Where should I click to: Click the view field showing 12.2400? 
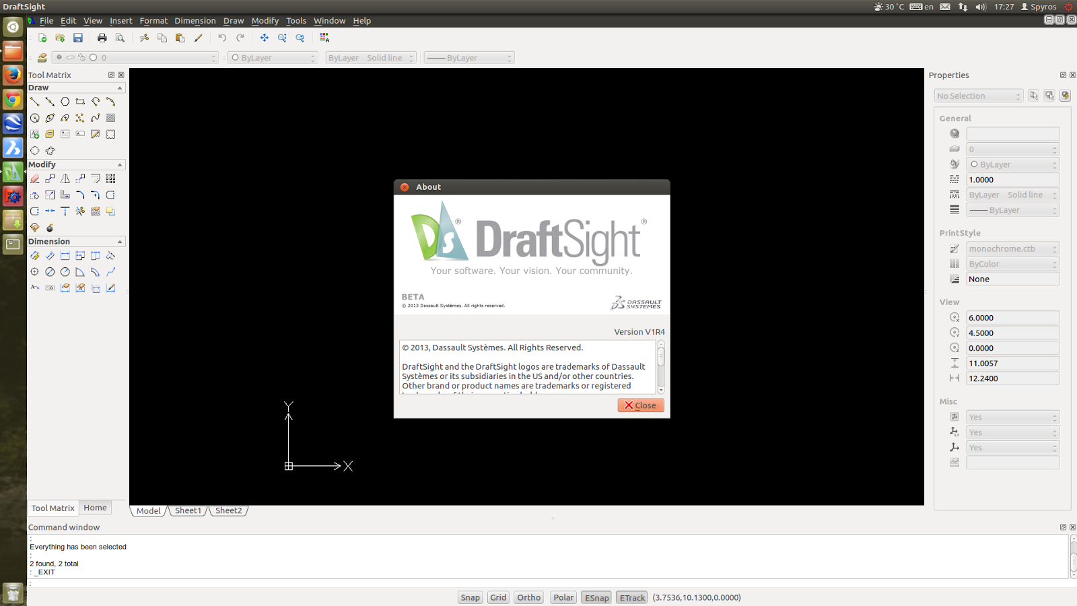1013,378
